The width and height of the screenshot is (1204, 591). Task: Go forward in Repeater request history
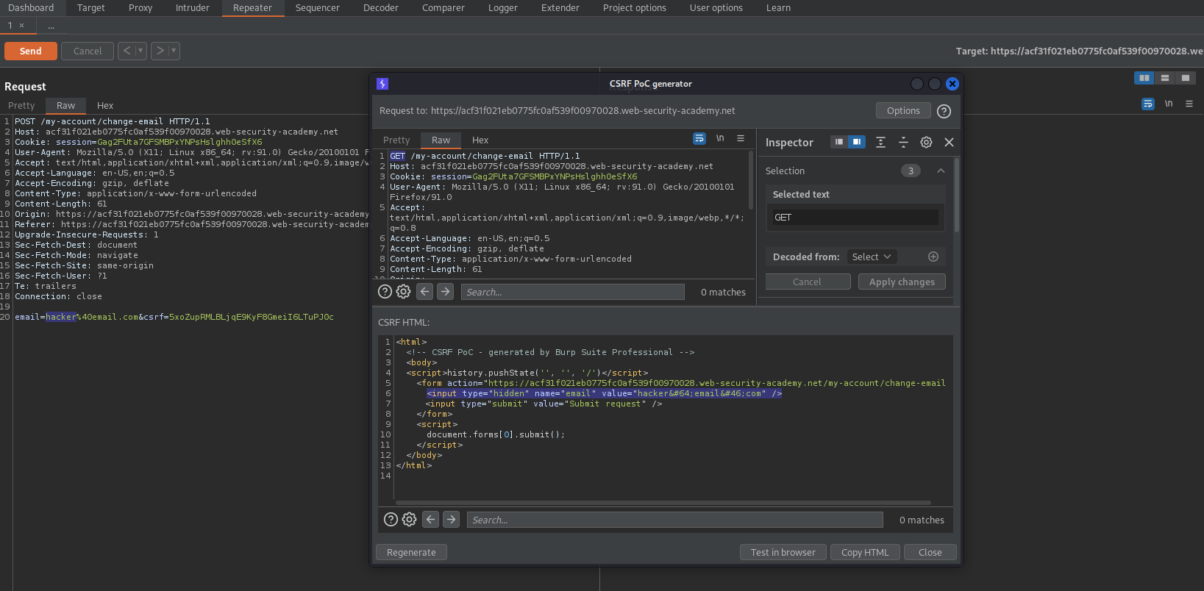click(160, 51)
